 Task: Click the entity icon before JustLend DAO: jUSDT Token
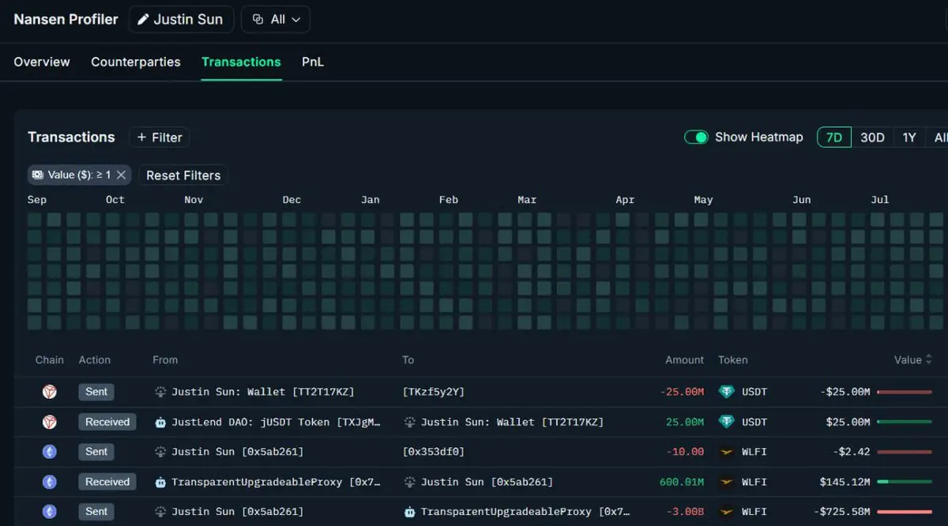point(160,422)
